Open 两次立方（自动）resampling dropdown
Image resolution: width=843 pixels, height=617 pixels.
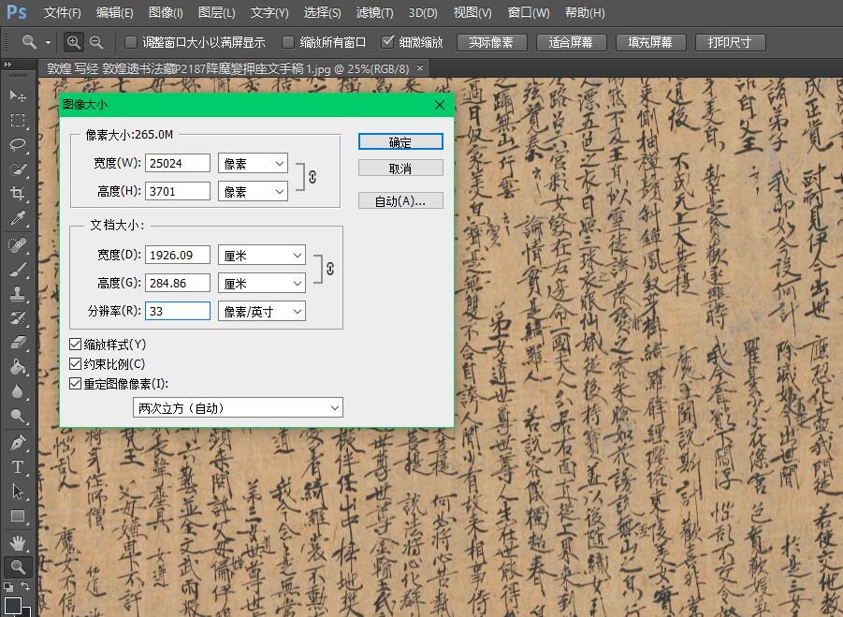tap(238, 408)
